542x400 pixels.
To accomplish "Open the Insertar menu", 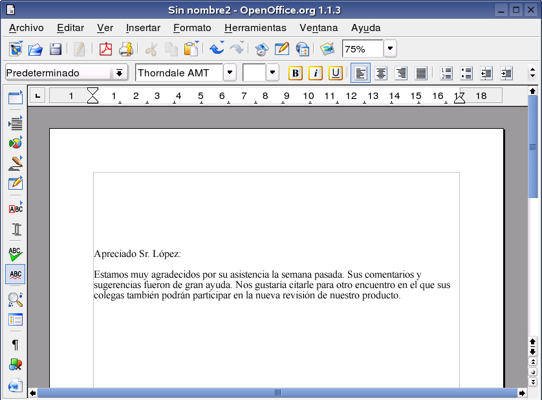I will click(142, 28).
